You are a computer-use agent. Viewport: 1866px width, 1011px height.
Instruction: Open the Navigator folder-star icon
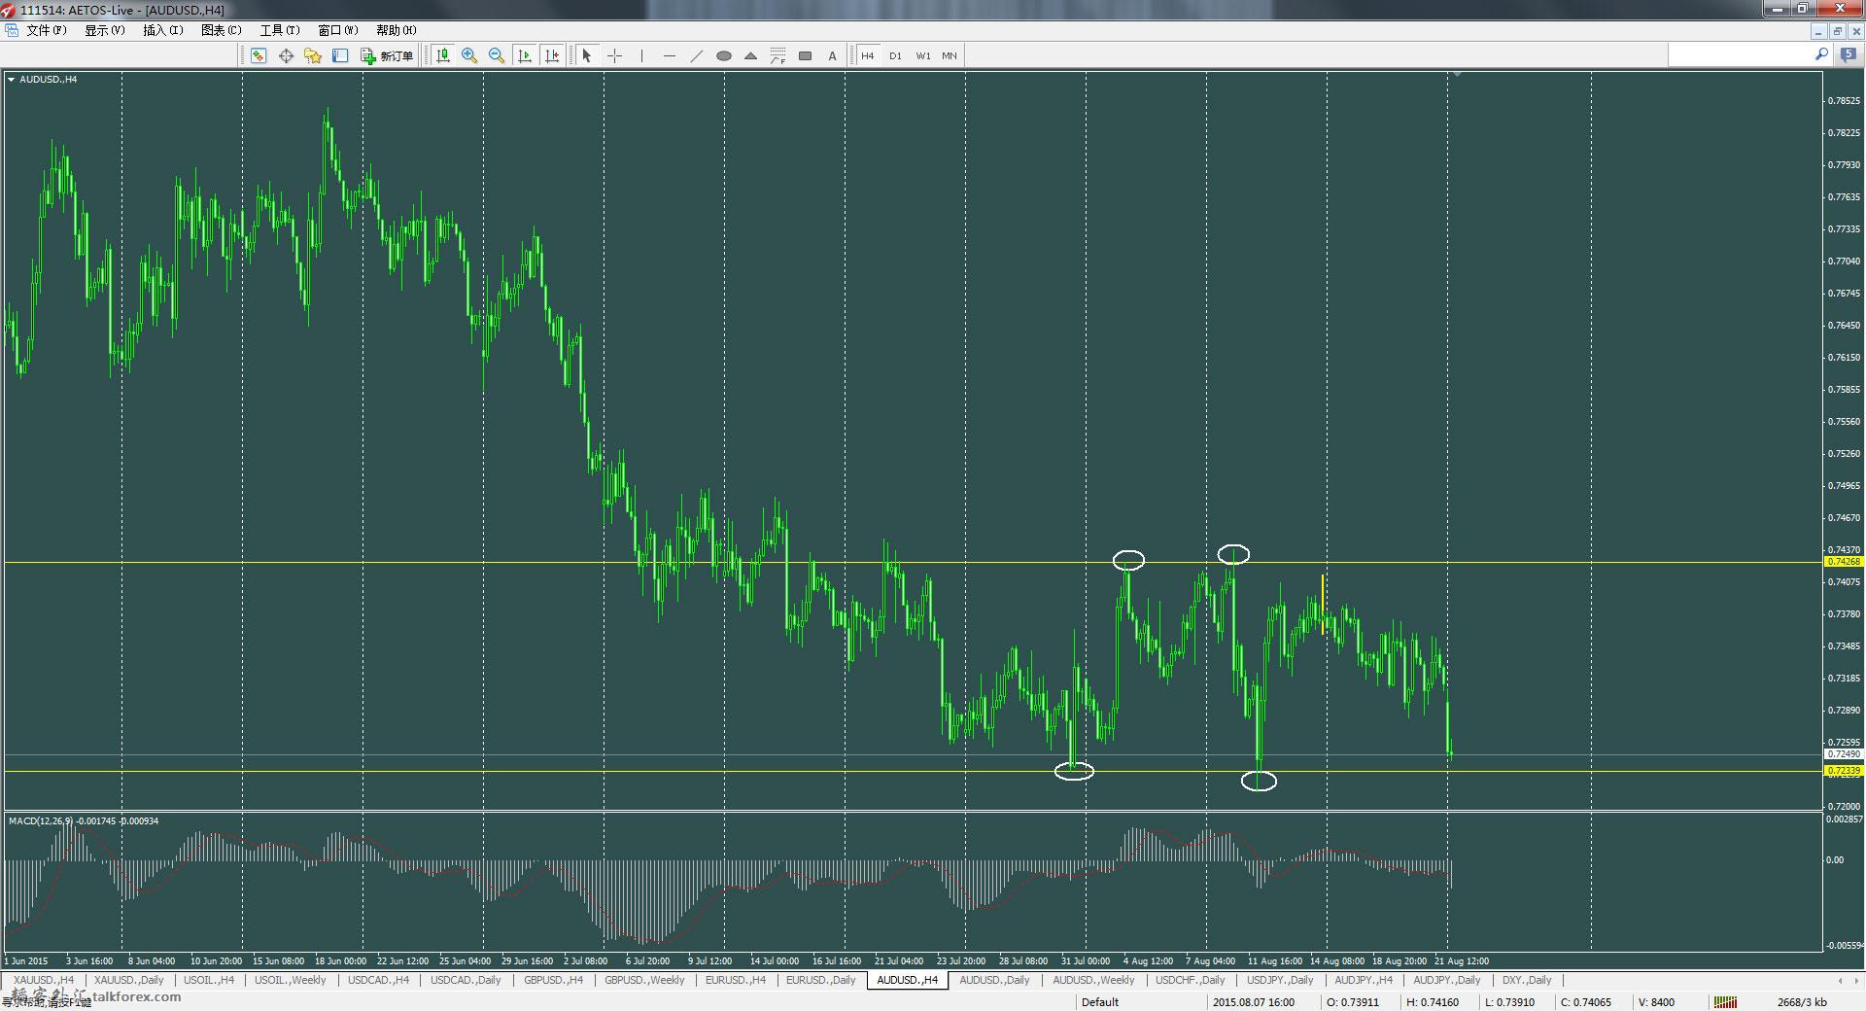click(313, 55)
